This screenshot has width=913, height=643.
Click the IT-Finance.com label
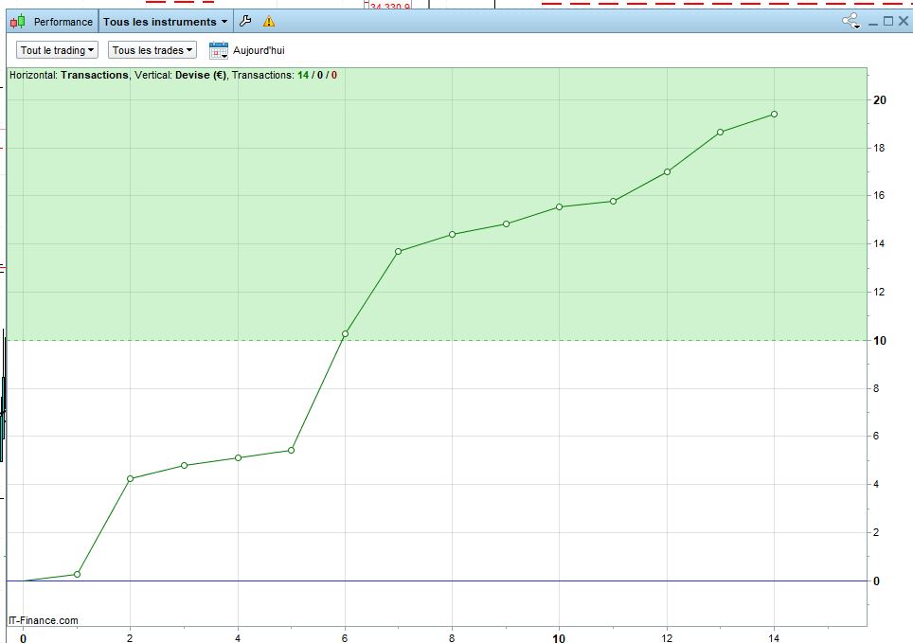coord(44,620)
